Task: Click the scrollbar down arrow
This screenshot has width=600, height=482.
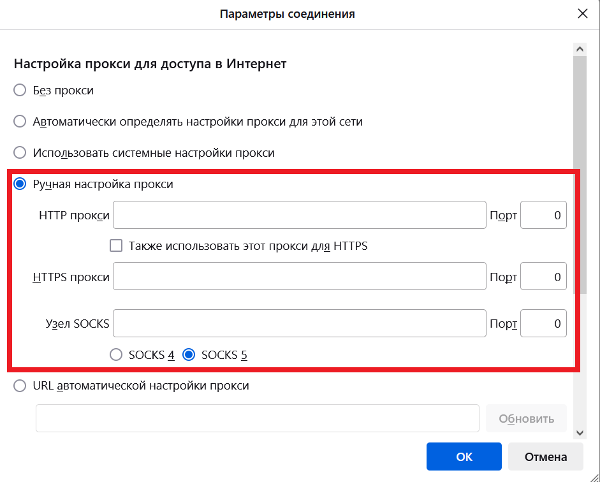Action: click(580, 432)
